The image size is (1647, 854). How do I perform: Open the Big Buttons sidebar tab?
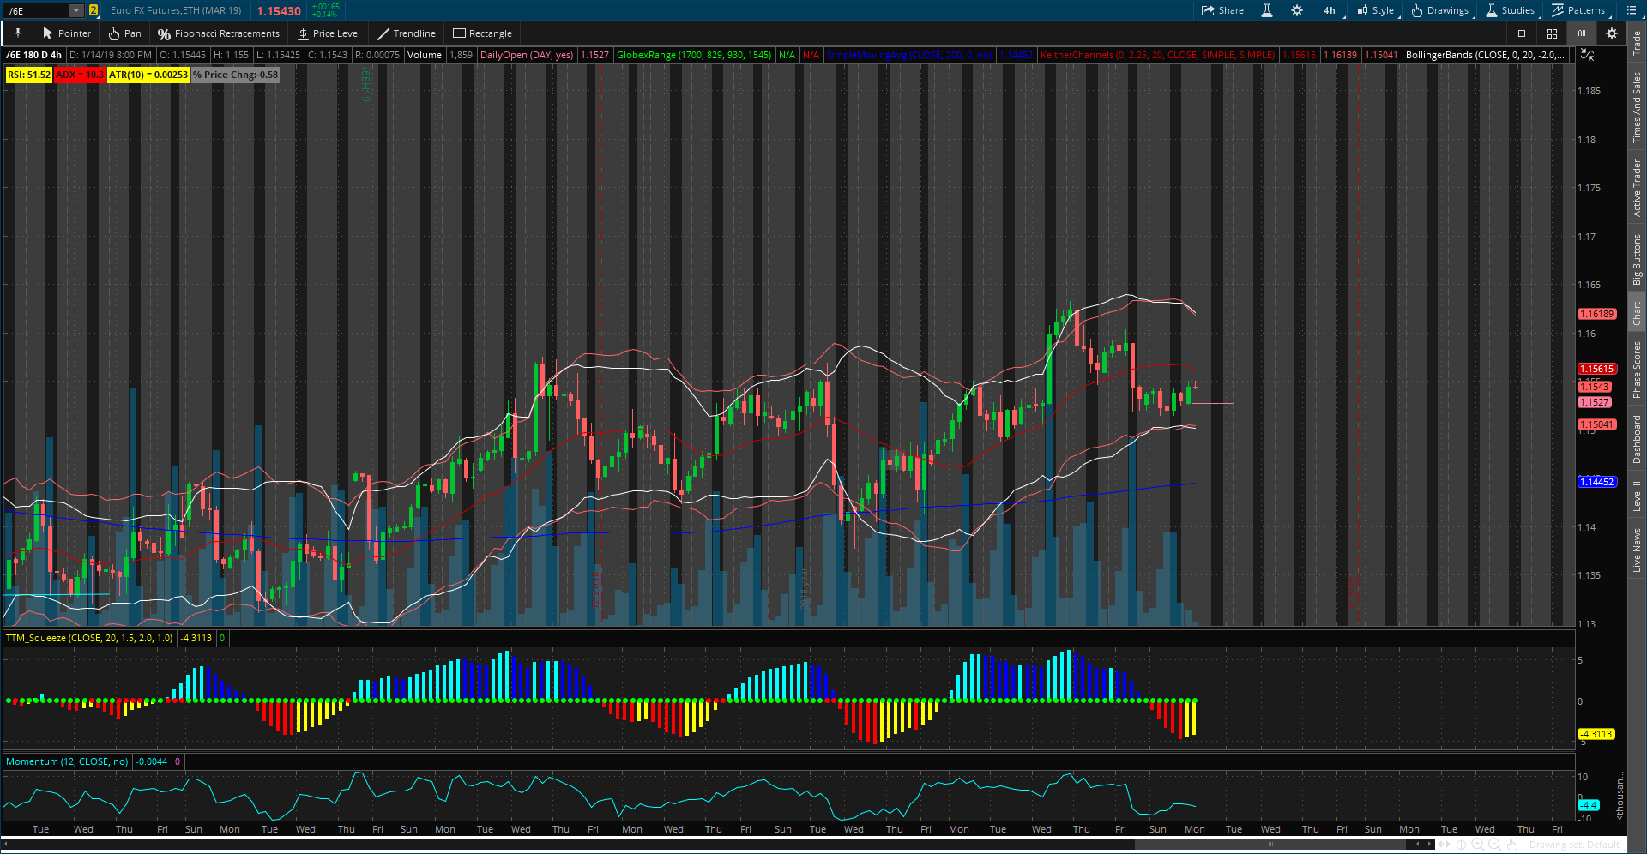click(x=1637, y=260)
